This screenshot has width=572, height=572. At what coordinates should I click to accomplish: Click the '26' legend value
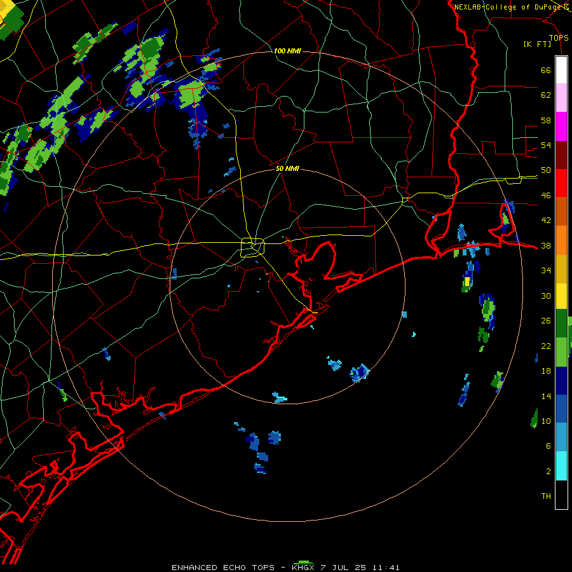coord(546,321)
